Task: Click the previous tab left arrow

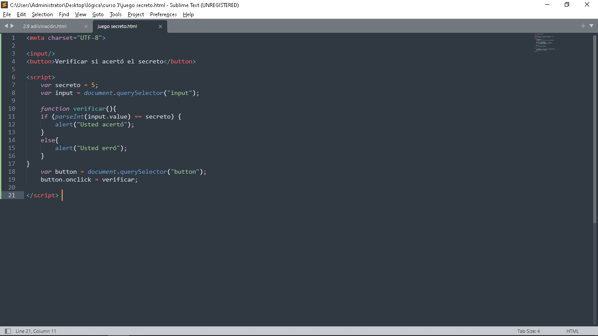Action: tap(6, 26)
